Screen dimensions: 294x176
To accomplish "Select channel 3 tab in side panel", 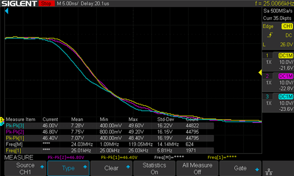I will pos(267,97).
